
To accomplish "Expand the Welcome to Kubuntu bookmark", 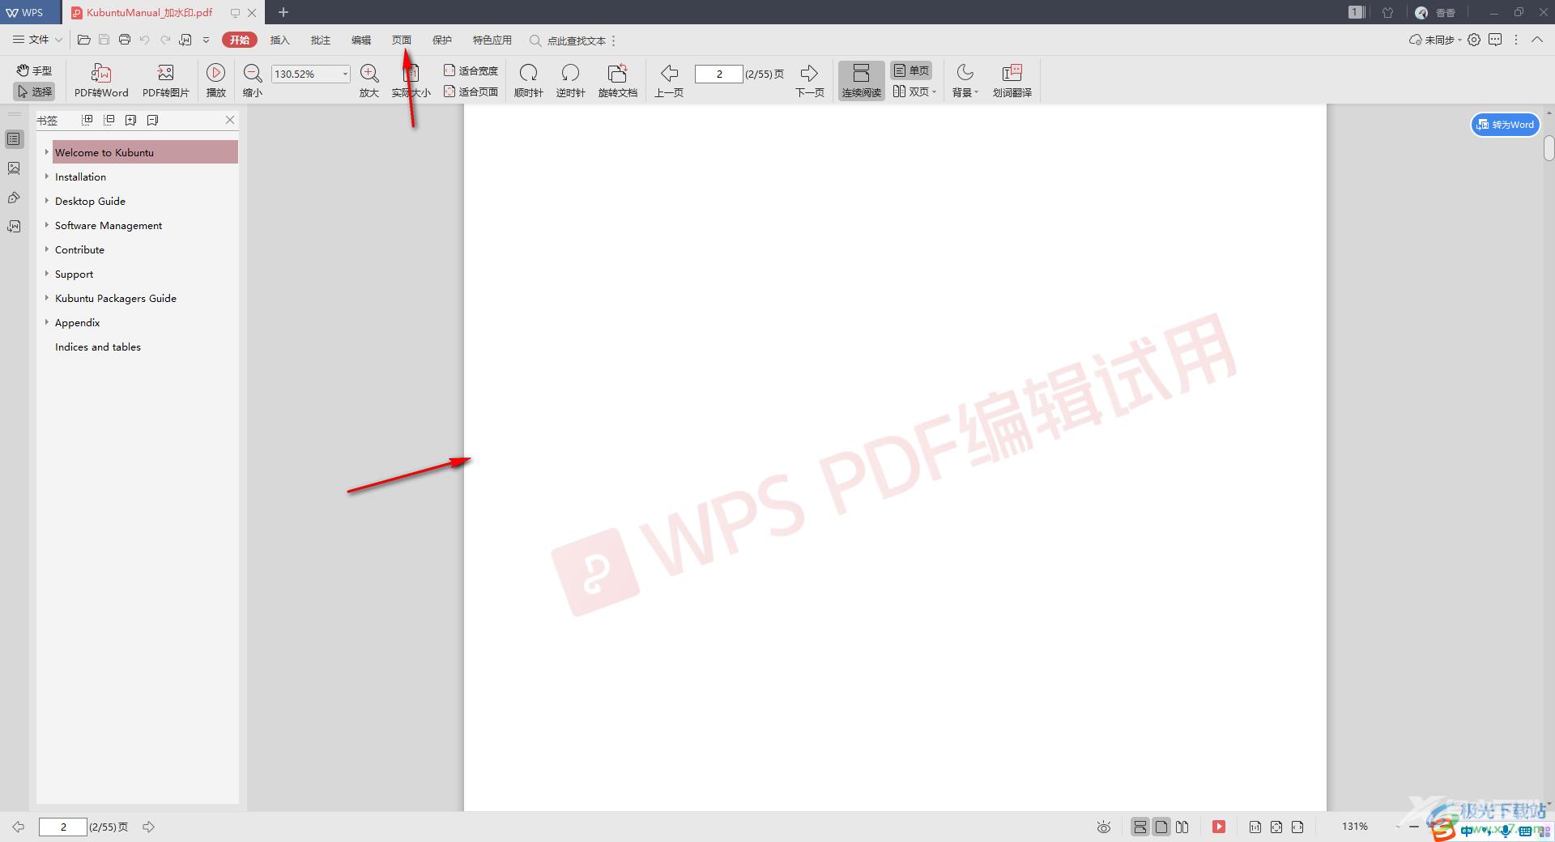I will 47,152.
